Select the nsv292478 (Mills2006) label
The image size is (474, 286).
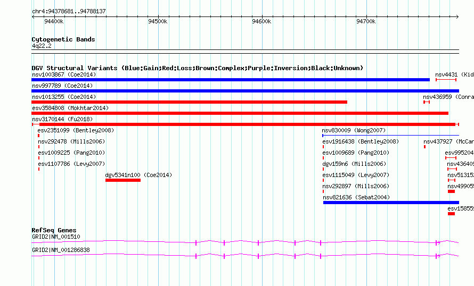tap(71, 141)
